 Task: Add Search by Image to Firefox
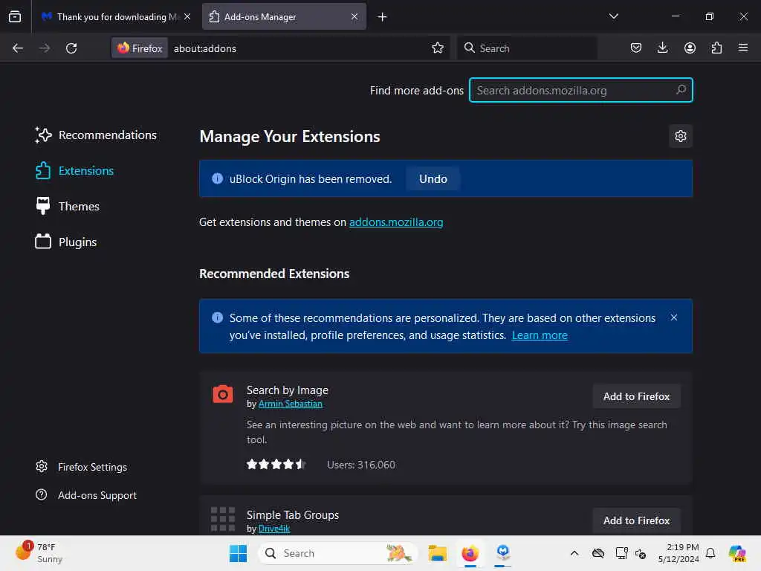point(636,397)
